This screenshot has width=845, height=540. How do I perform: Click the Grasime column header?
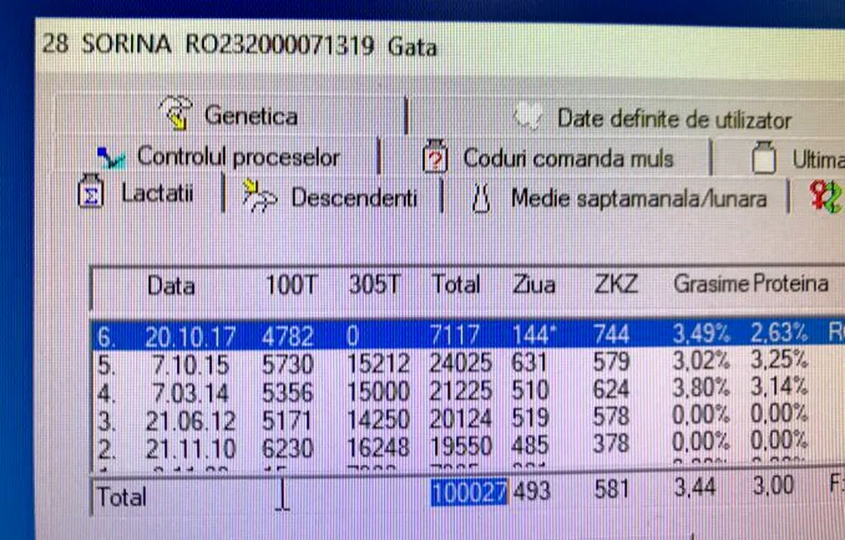point(711,284)
